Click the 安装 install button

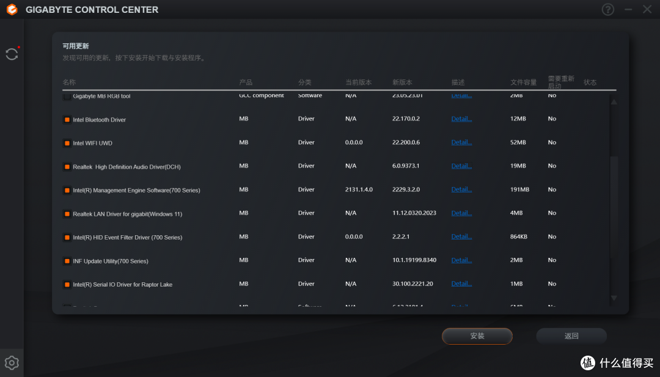(x=477, y=336)
